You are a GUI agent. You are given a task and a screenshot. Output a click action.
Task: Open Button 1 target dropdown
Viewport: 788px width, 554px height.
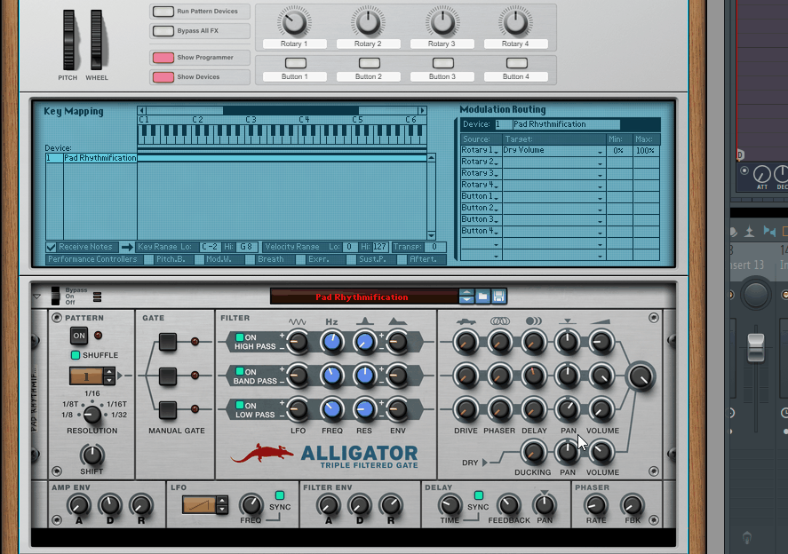(553, 196)
